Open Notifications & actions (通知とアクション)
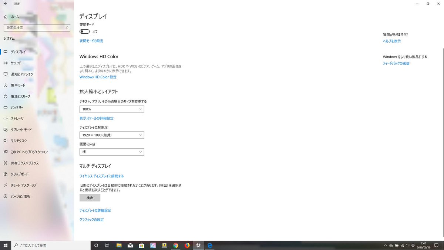The width and height of the screenshot is (444, 250). point(37,74)
